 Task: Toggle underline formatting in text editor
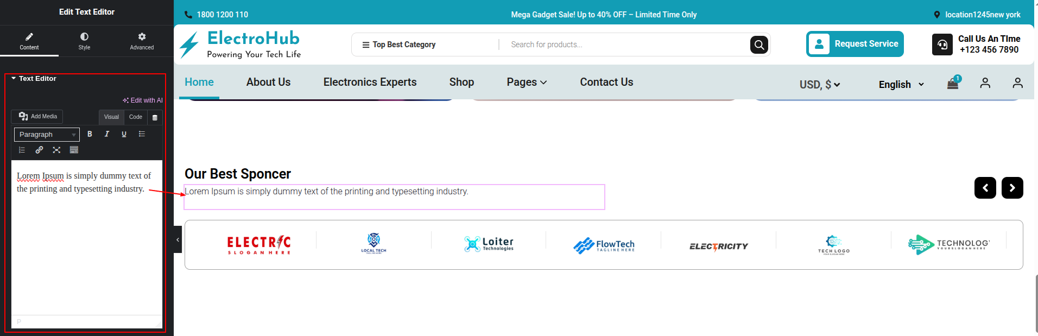point(124,134)
